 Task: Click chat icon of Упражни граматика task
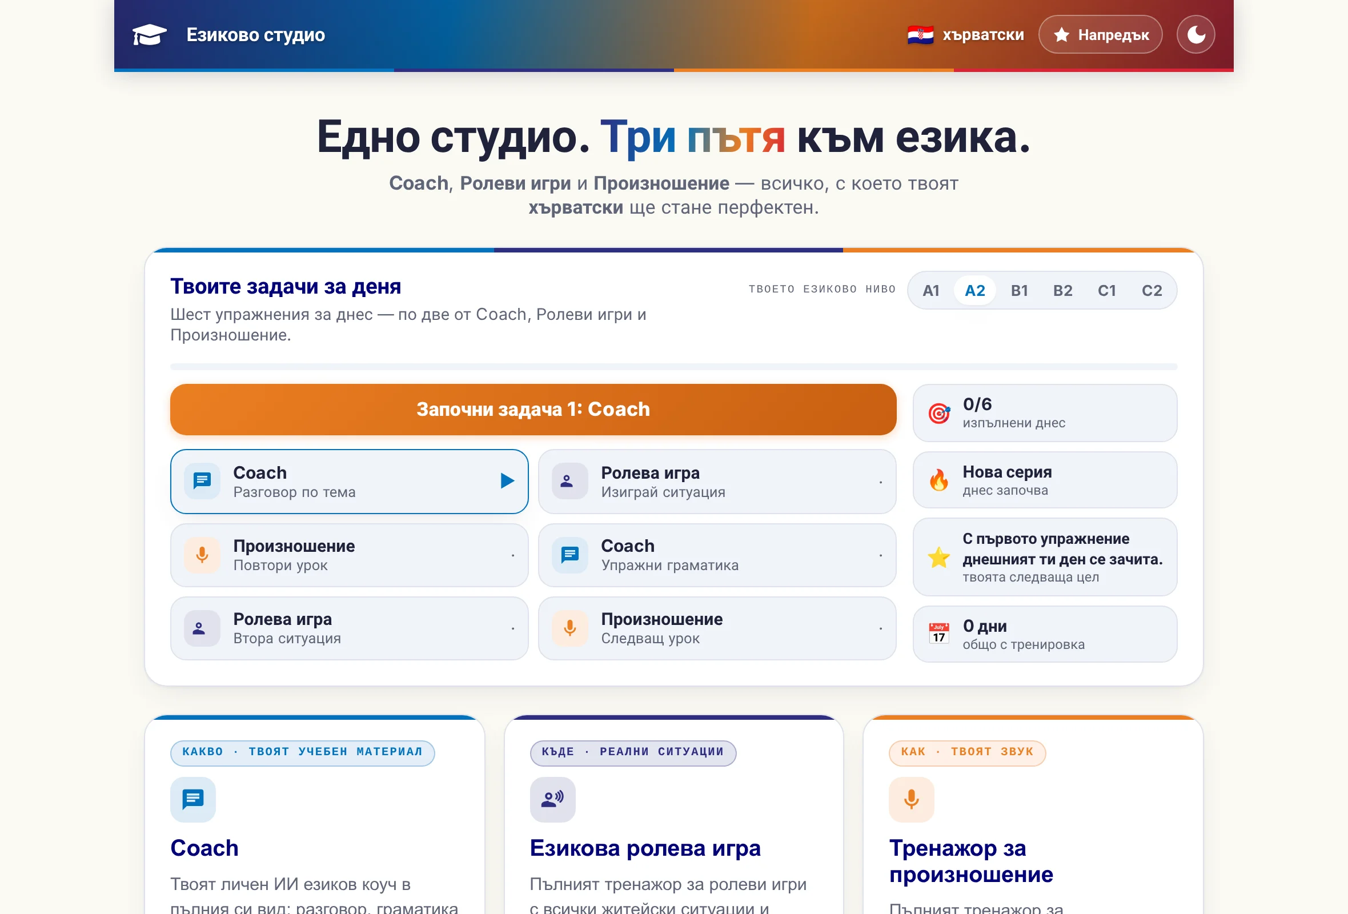[x=569, y=555]
